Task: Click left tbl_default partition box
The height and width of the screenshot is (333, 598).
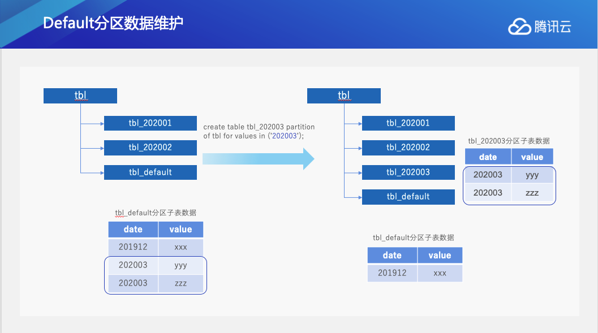Action: [x=150, y=172]
